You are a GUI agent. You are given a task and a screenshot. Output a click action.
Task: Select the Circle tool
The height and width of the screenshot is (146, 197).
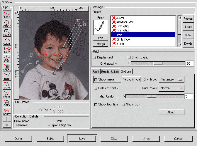click(7, 24)
